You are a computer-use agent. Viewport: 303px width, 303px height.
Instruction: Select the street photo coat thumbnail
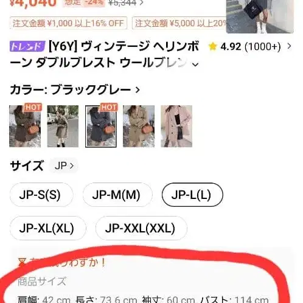tap(63, 126)
